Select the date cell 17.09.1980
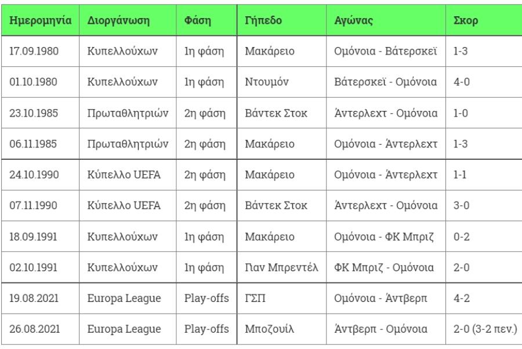The image size is (522, 349). 40,51
